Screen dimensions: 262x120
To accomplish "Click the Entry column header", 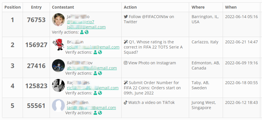I will click(x=36, y=7).
